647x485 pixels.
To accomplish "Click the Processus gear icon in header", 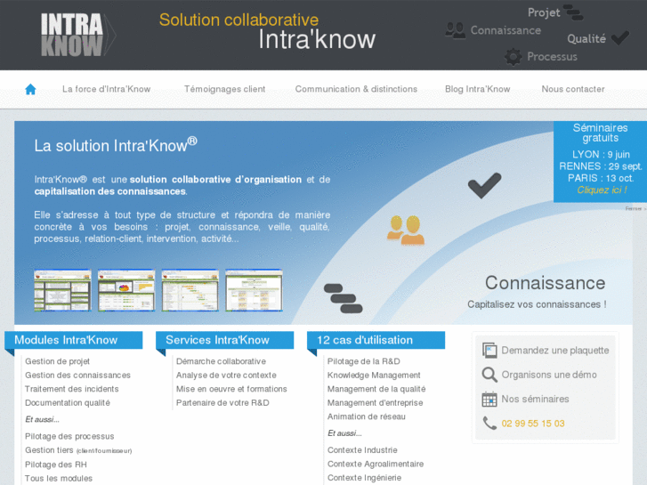I will [514, 57].
